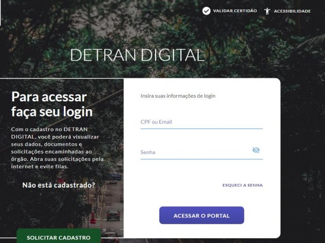Toggle password visibility eye icon
This screenshot has width=325, height=243.
(256, 150)
